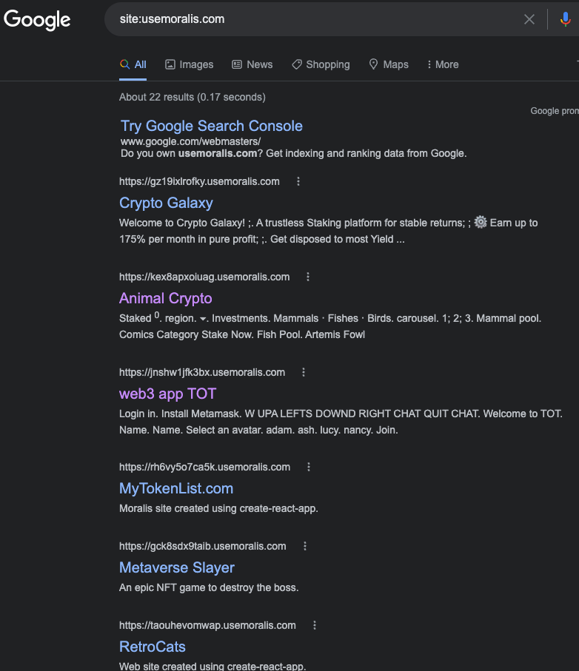Start voice search with the microphone icon
Image resolution: width=579 pixels, height=671 pixels.
pos(565,19)
